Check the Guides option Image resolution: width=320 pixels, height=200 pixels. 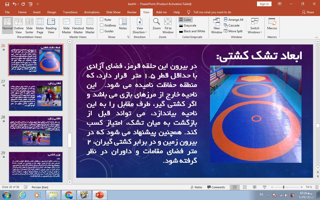(102, 31)
